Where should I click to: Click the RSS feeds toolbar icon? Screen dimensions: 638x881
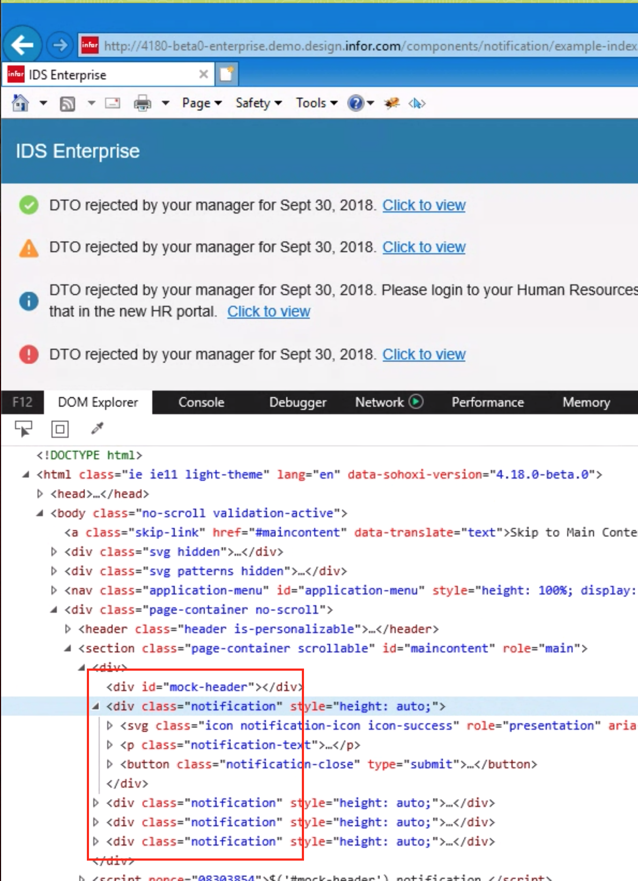(68, 103)
